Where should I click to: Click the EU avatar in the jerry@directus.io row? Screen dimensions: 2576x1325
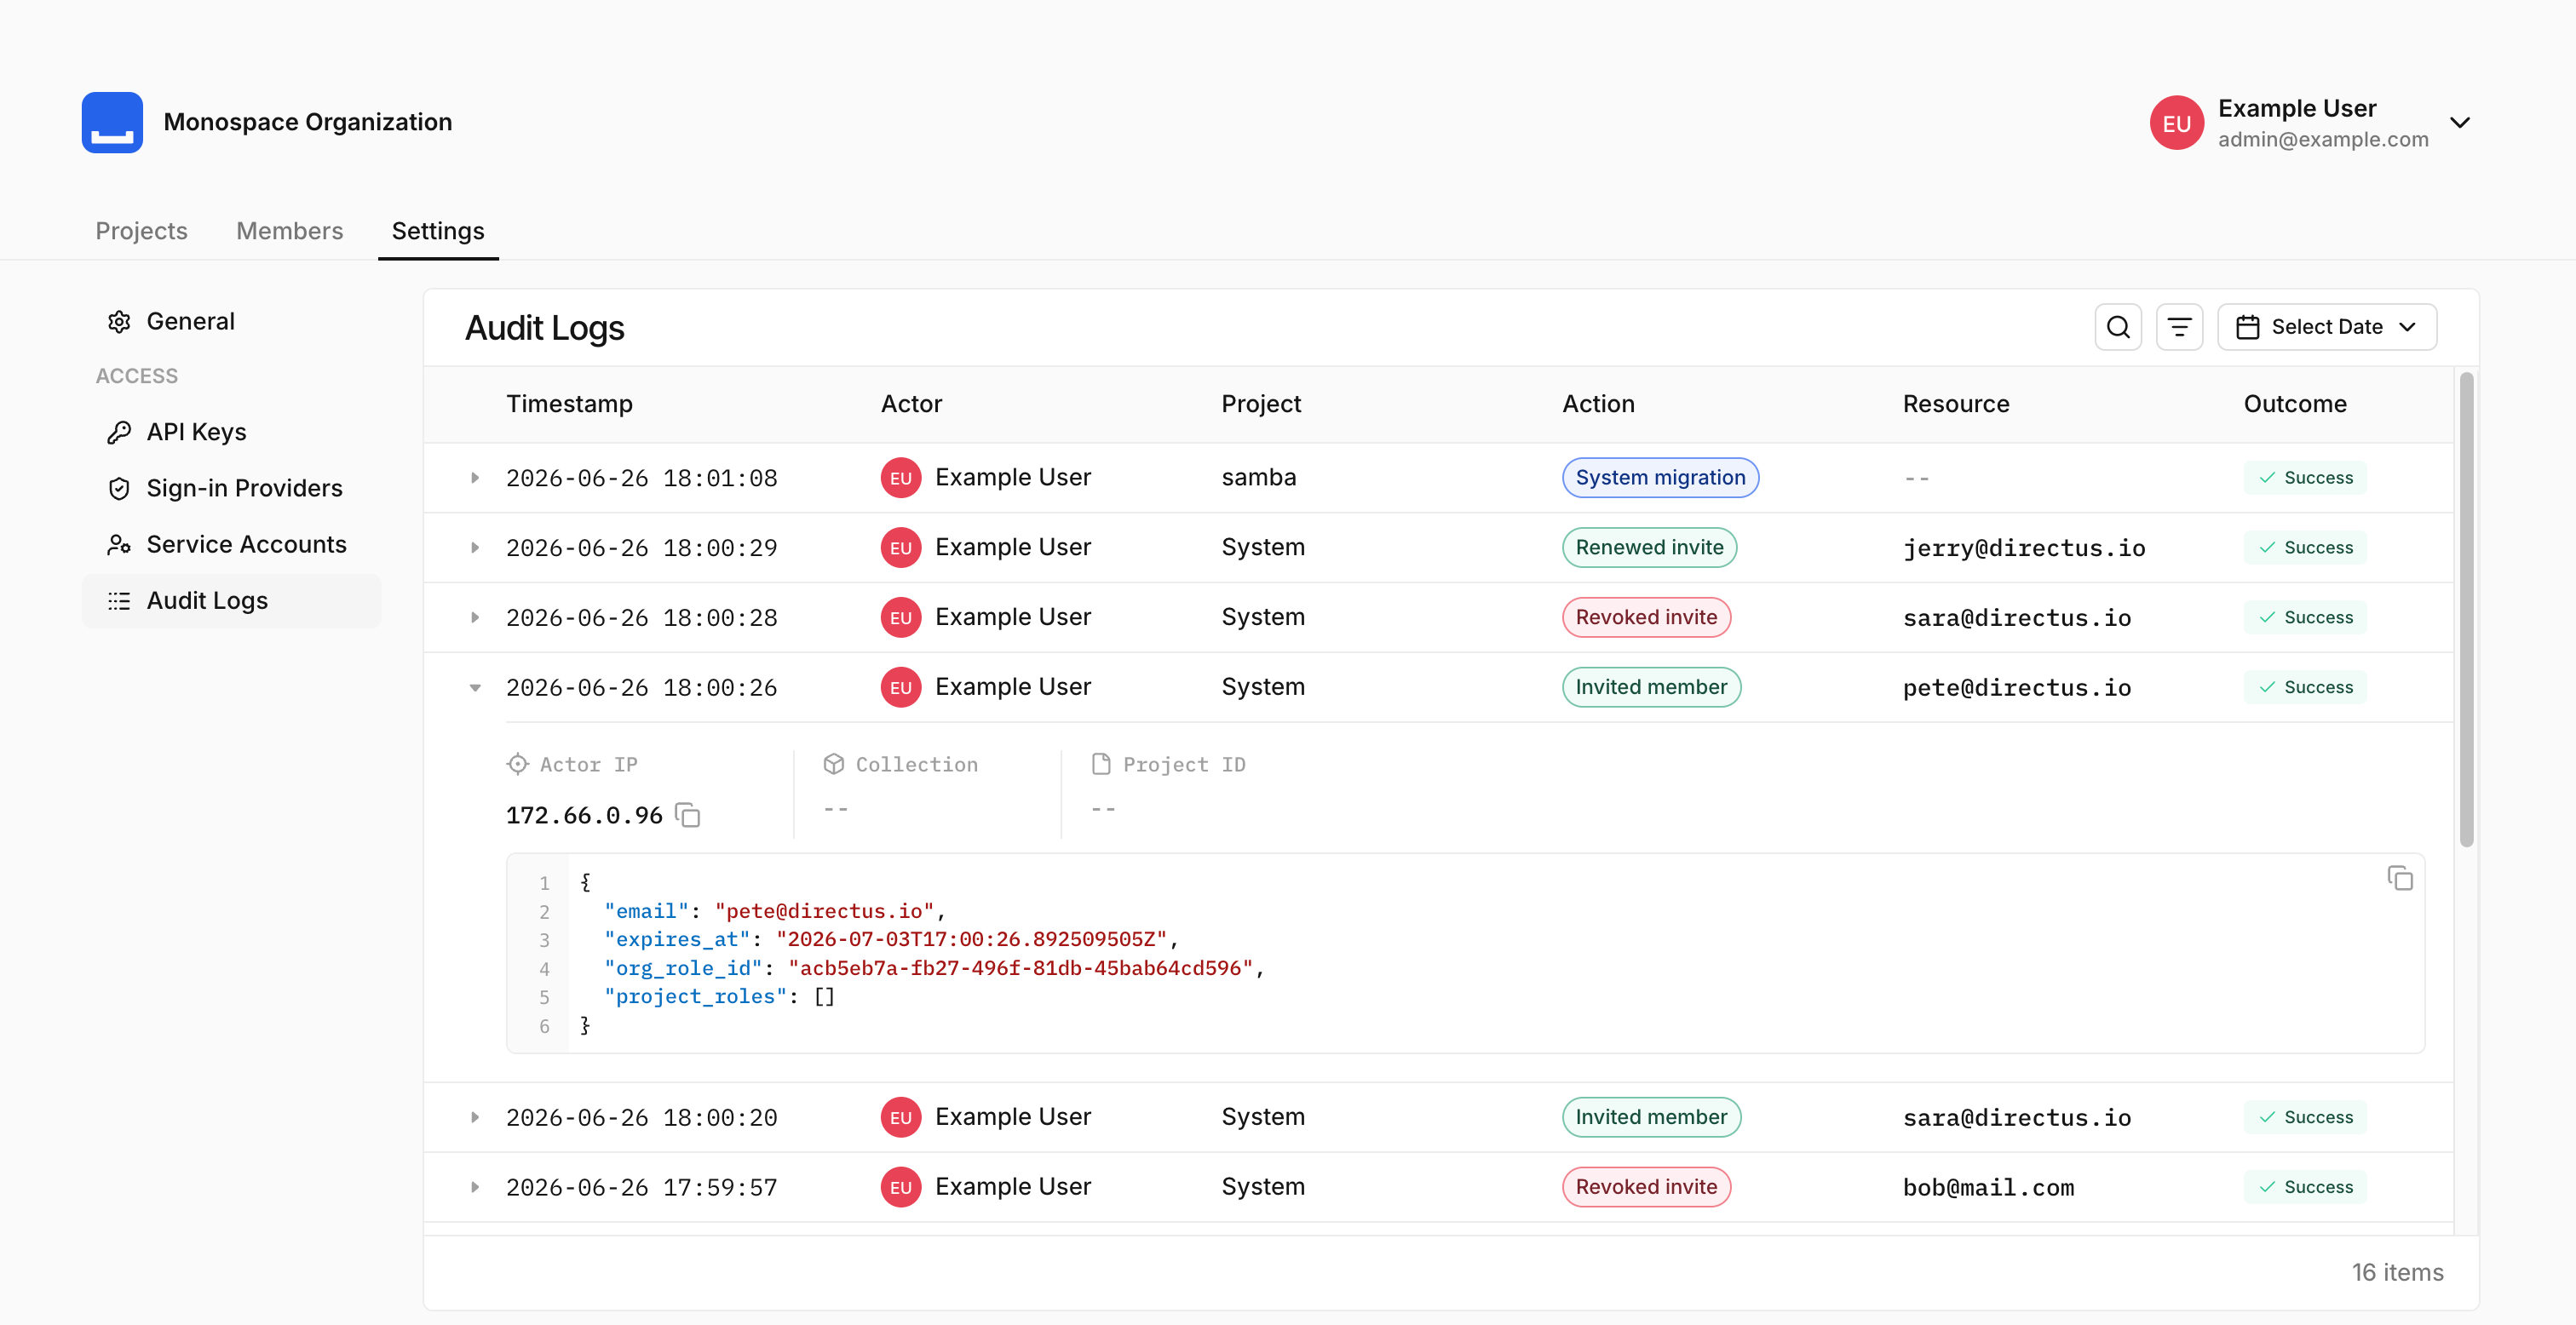tap(900, 547)
